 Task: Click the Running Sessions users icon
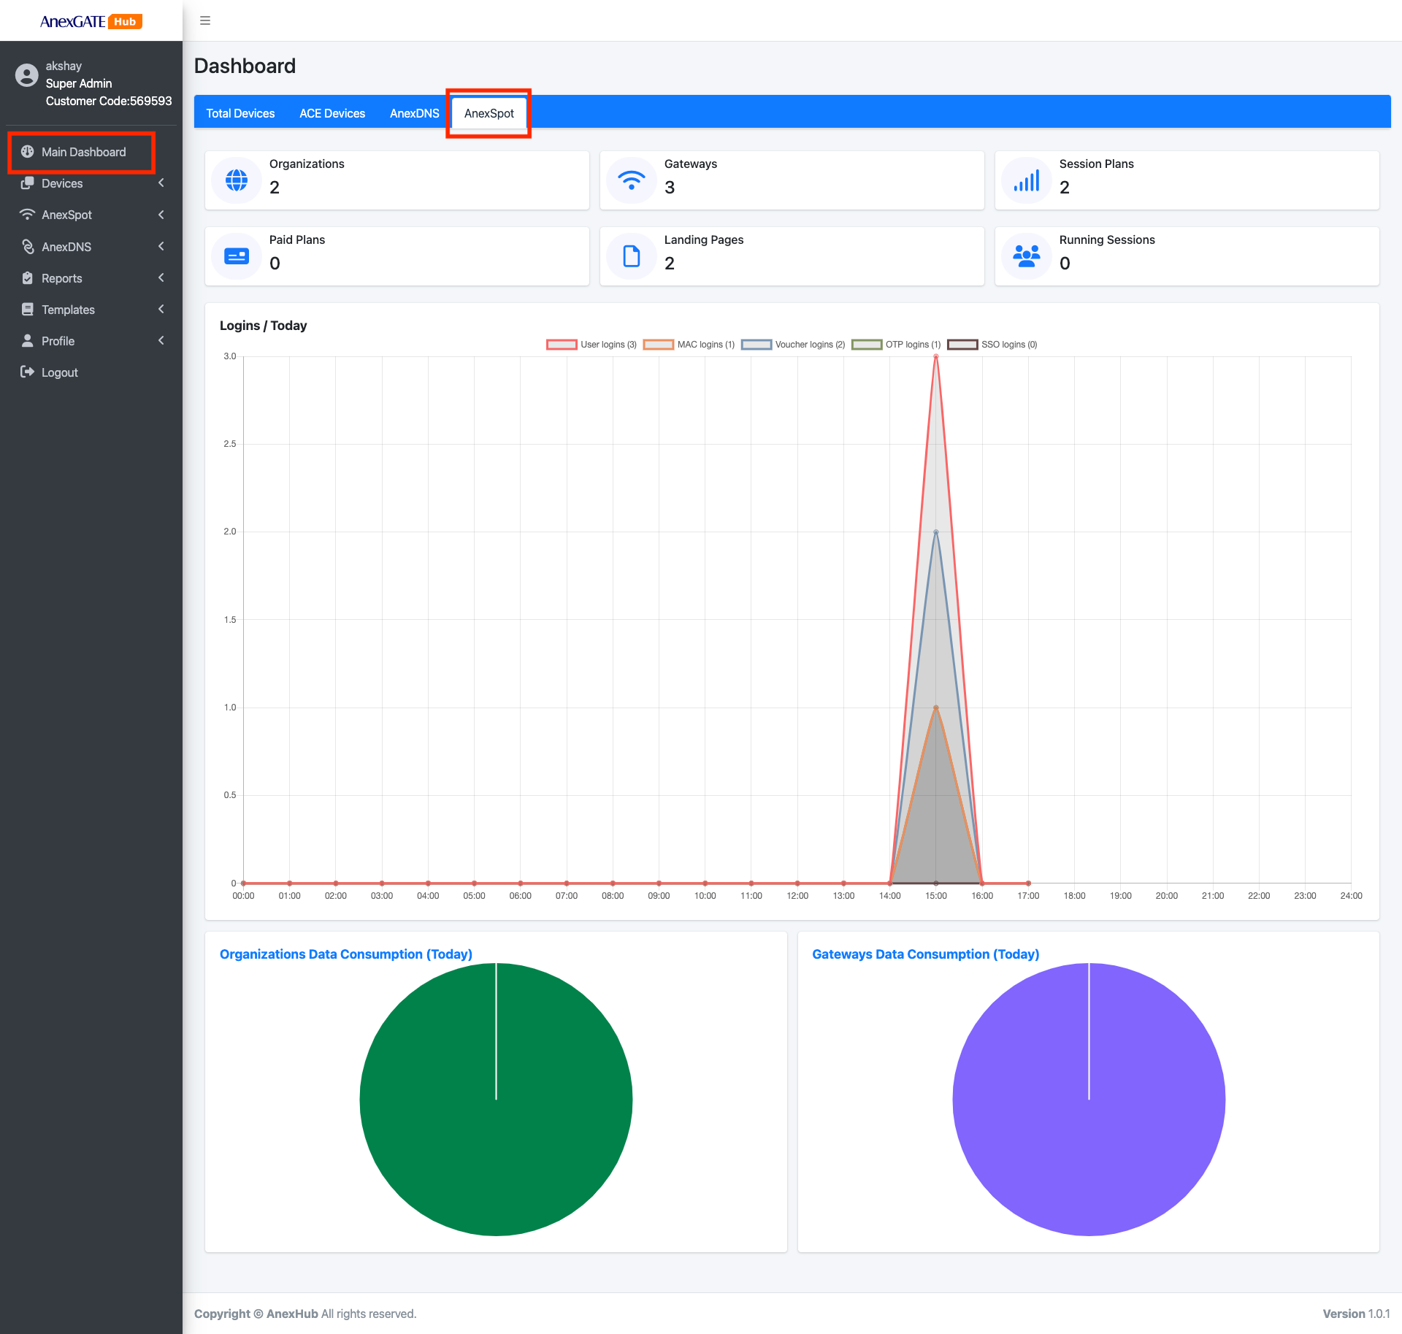tap(1026, 256)
